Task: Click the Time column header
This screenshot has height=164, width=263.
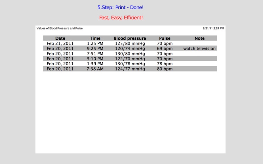Action: point(95,38)
